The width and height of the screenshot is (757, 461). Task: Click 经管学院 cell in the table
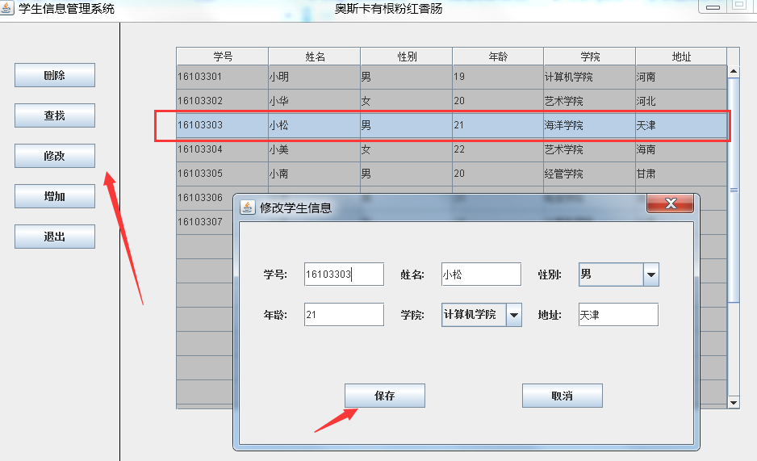tap(589, 174)
